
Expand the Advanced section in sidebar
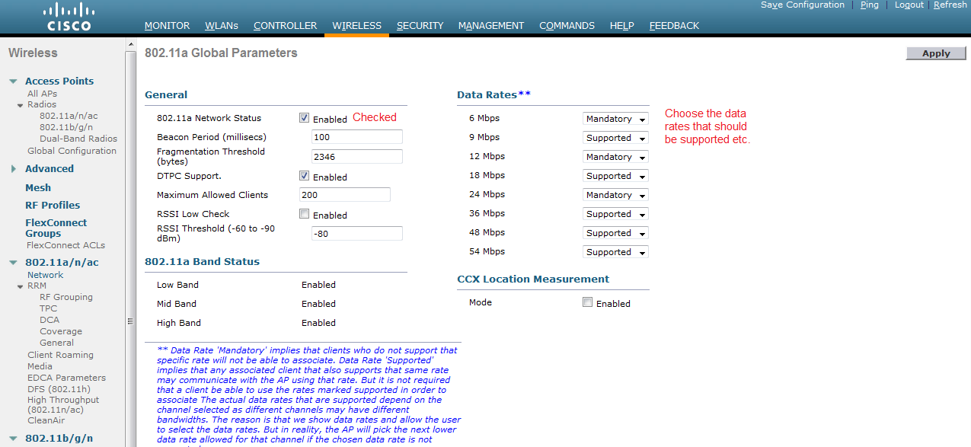click(14, 169)
